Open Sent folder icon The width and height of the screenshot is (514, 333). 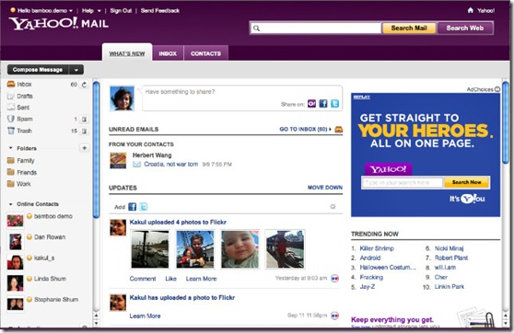click(x=11, y=107)
